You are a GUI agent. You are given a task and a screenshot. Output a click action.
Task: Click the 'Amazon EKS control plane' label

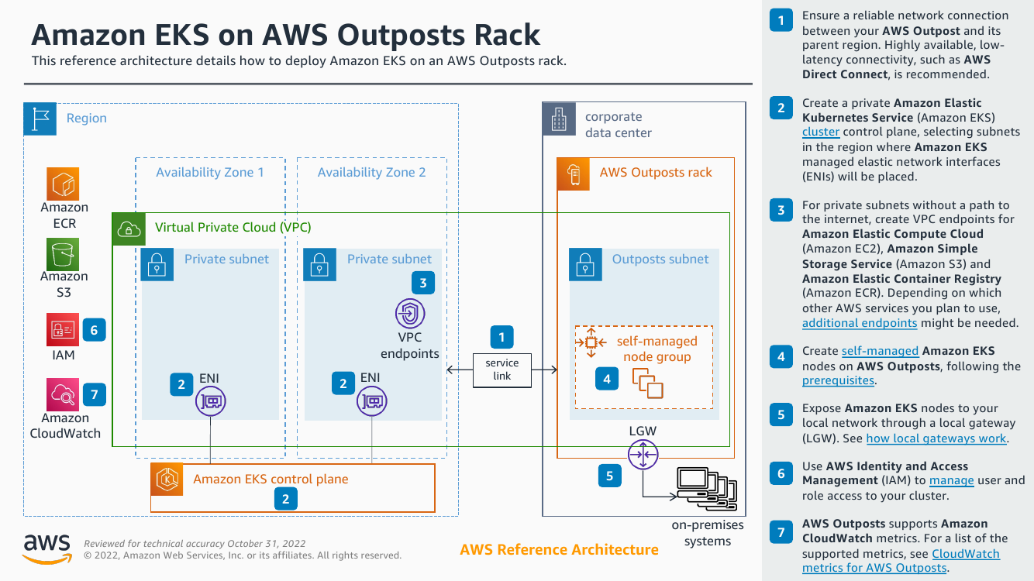point(271,480)
